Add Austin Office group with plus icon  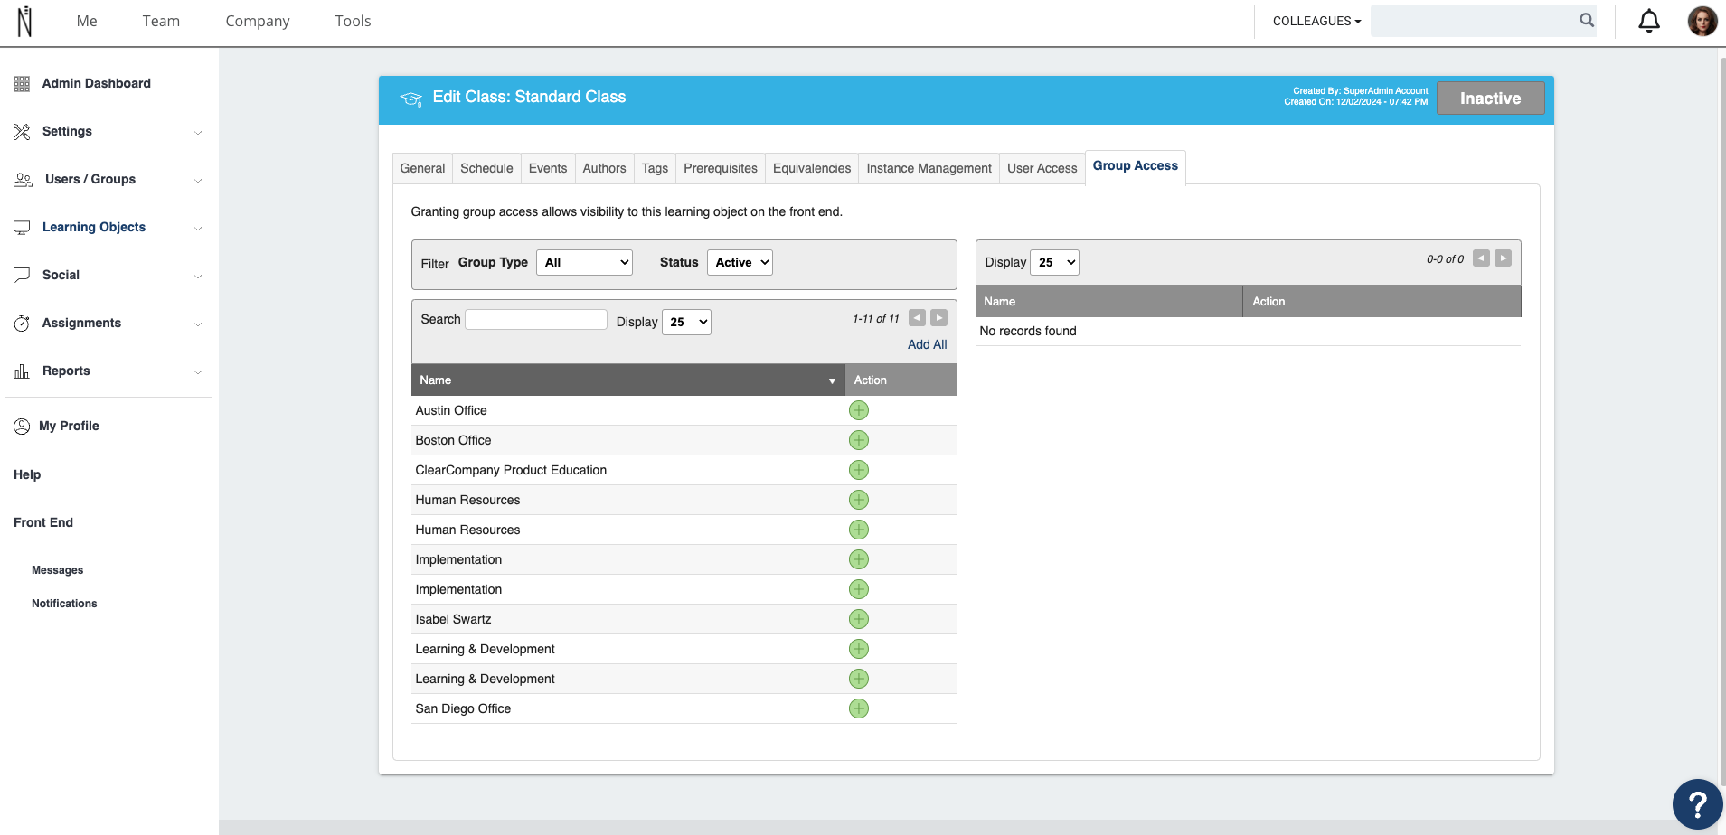[x=859, y=410]
